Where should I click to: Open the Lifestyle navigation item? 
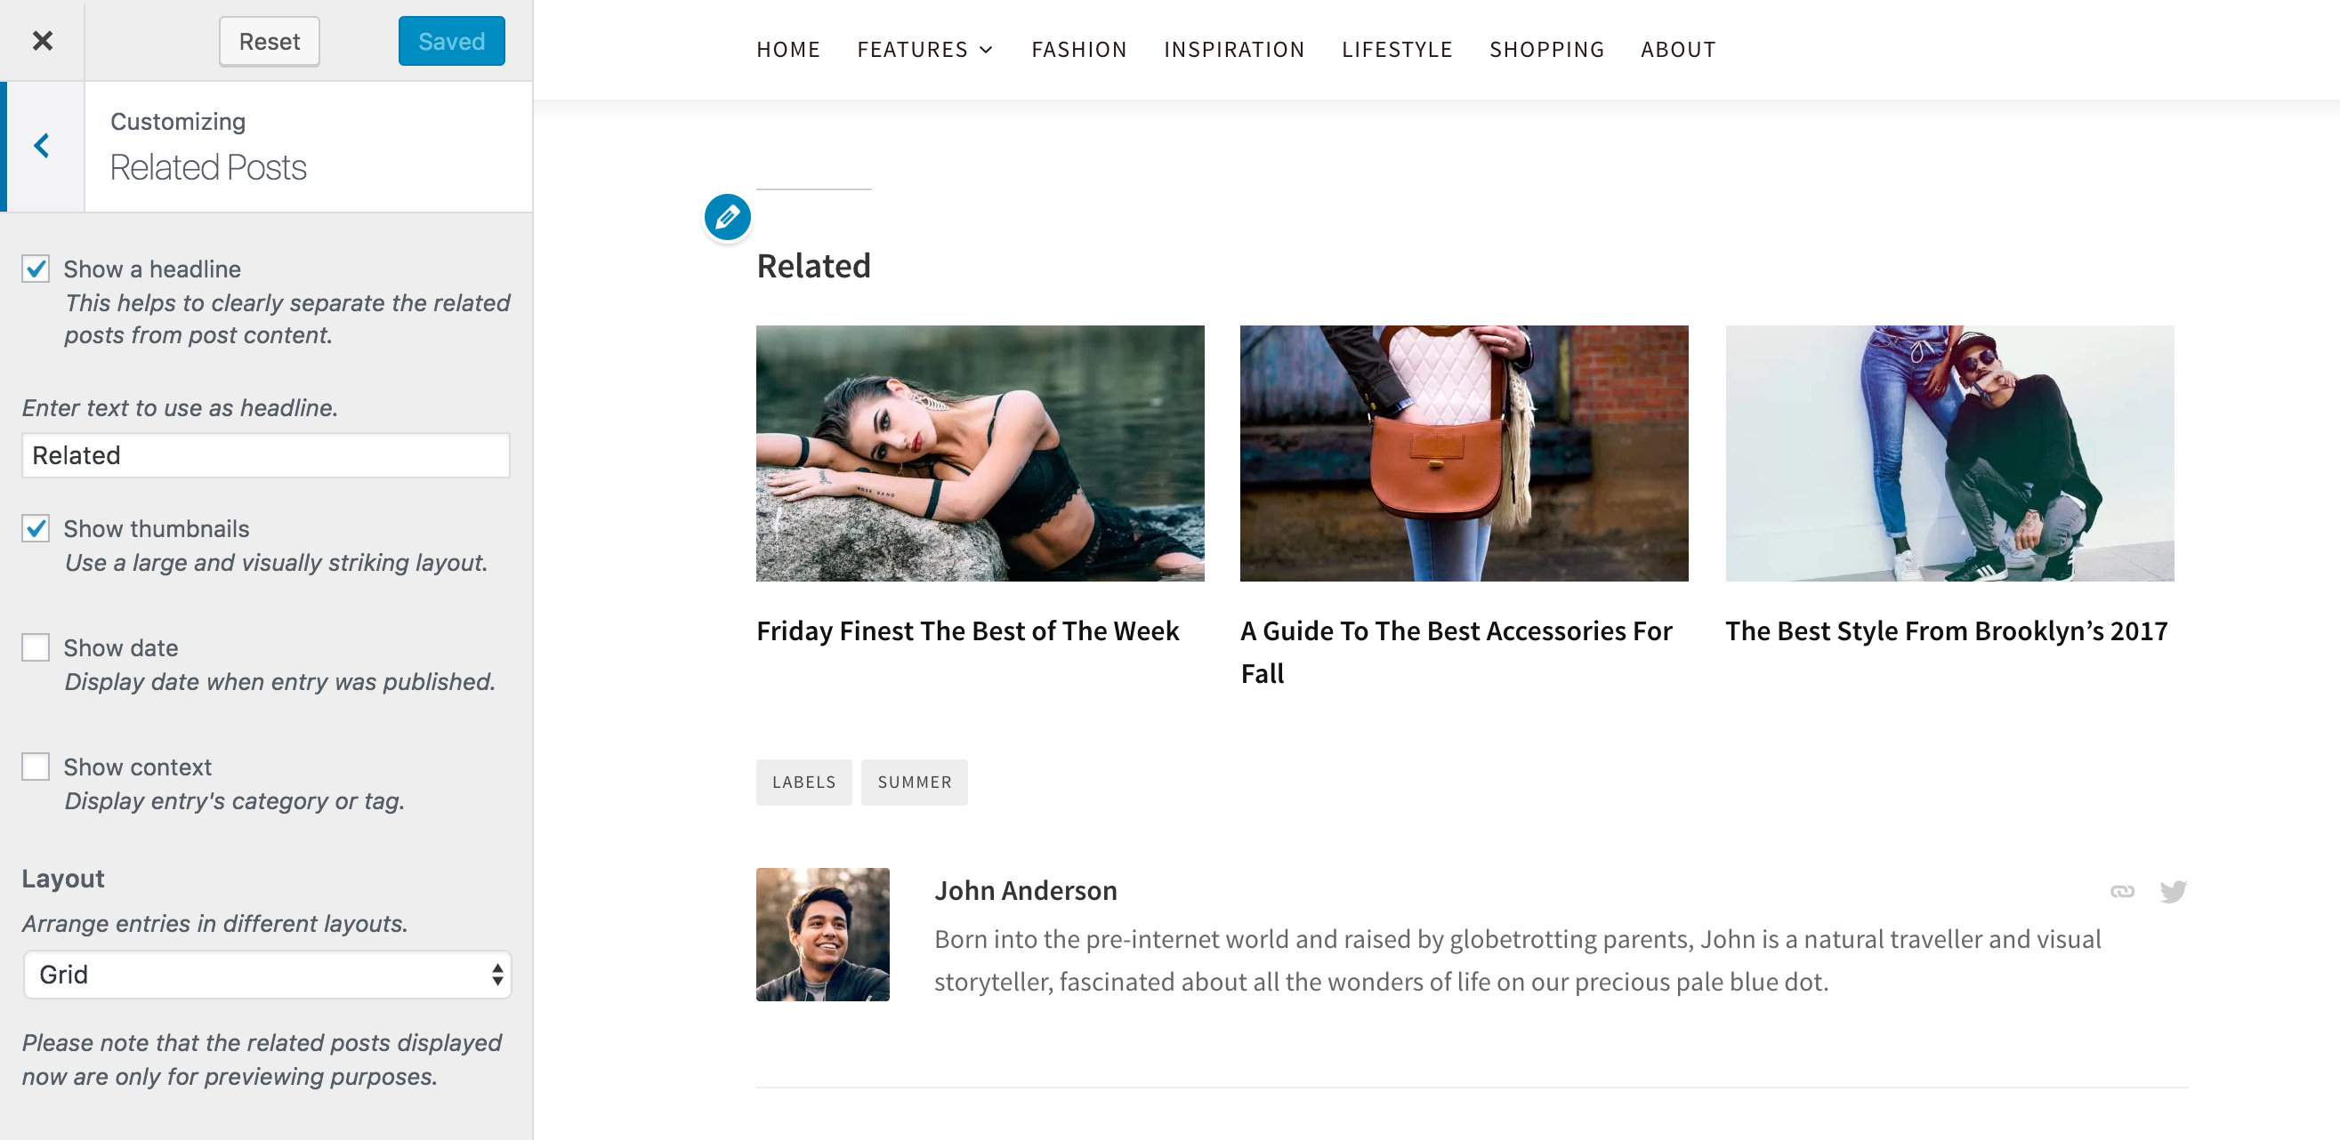[x=1396, y=50]
